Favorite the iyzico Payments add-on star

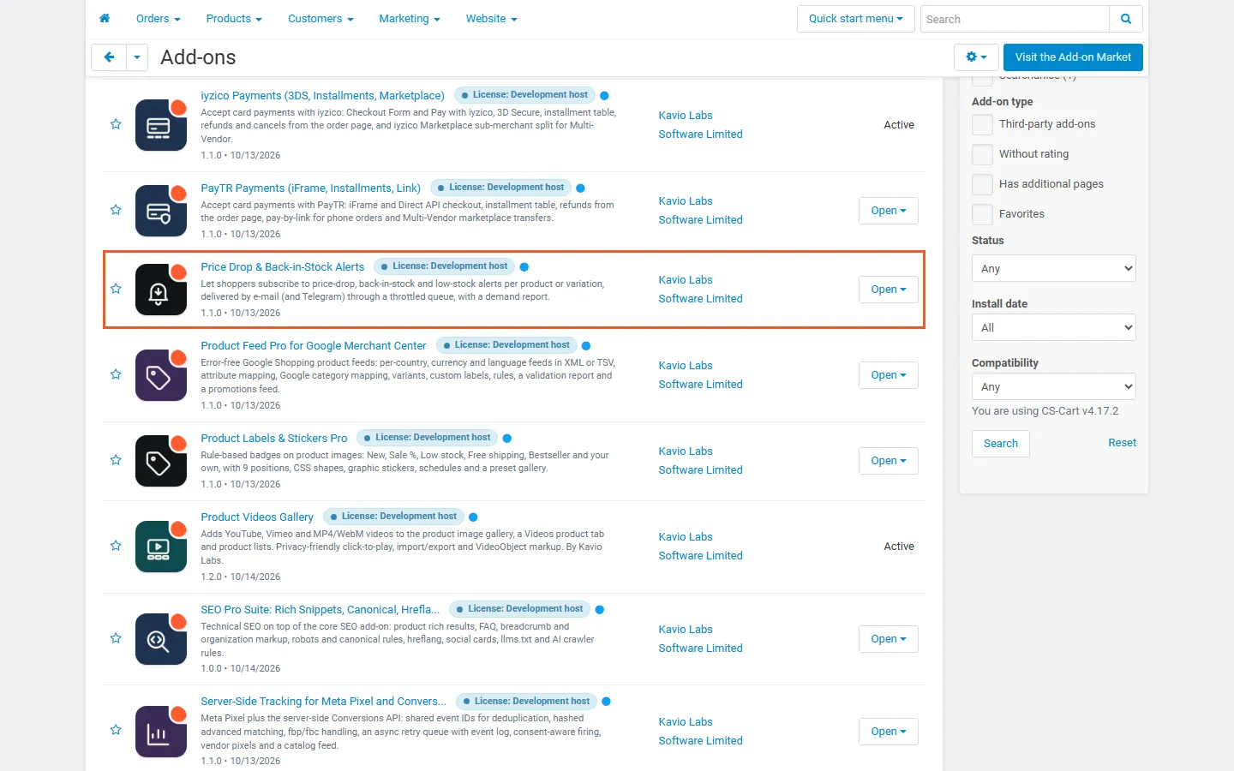116,124
